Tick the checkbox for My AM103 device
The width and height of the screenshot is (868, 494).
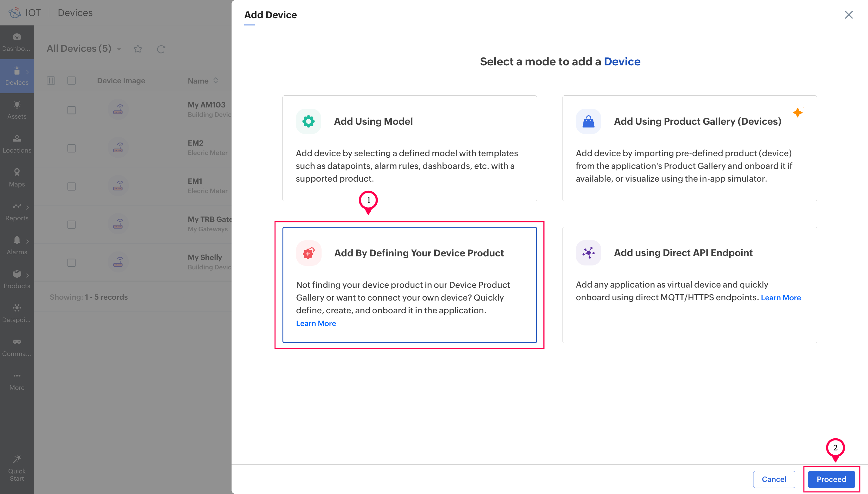tap(71, 110)
